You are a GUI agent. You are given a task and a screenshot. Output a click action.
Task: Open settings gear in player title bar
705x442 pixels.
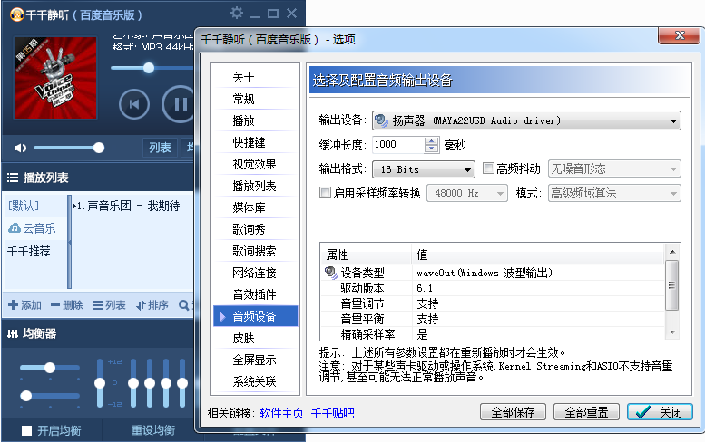(237, 13)
